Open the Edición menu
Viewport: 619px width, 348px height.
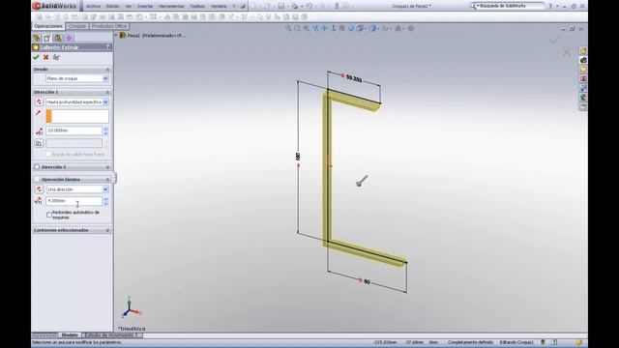[112, 6]
